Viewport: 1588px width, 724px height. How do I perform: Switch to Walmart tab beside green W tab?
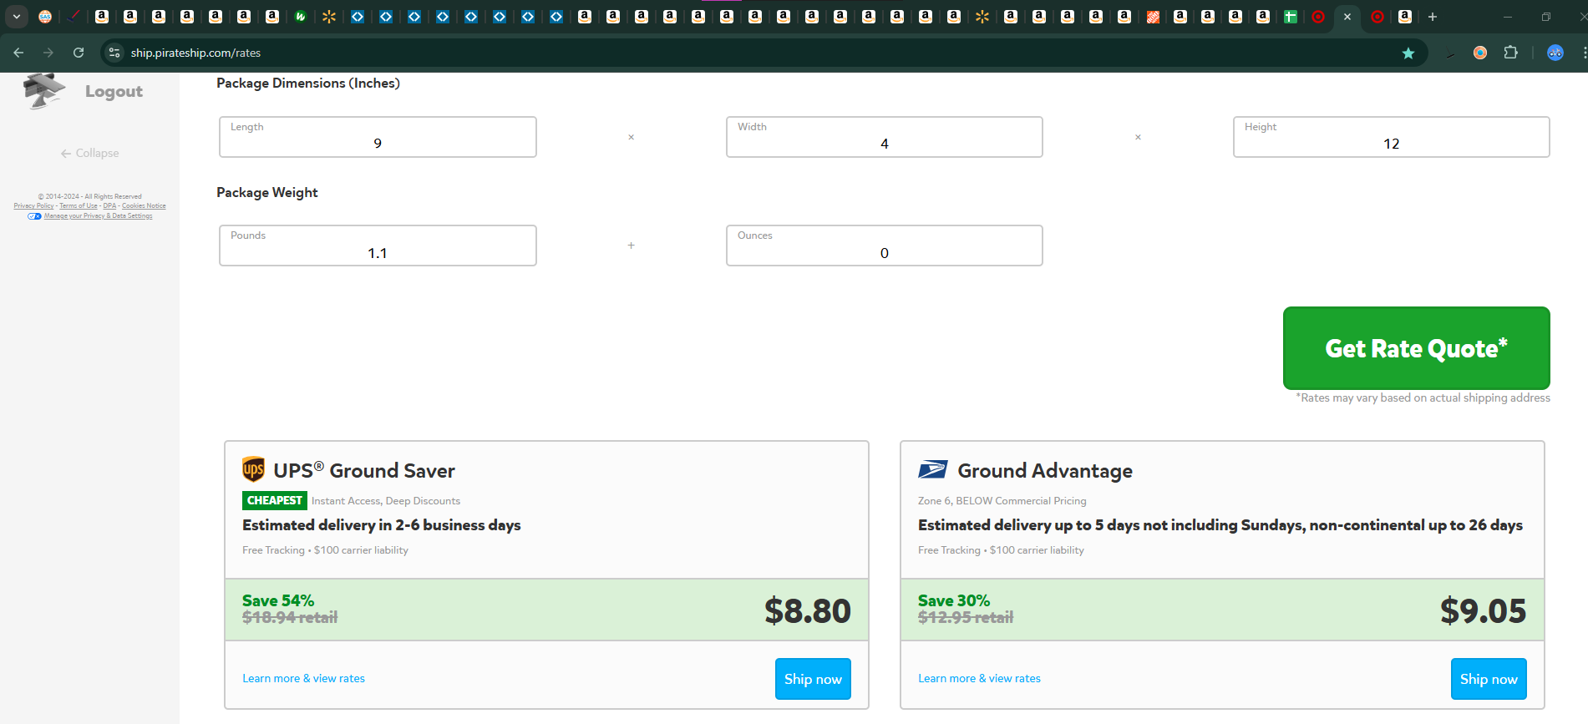coord(329,17)
